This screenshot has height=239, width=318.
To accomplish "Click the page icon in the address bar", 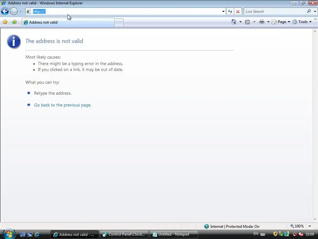I will click(x=29, y=12).
